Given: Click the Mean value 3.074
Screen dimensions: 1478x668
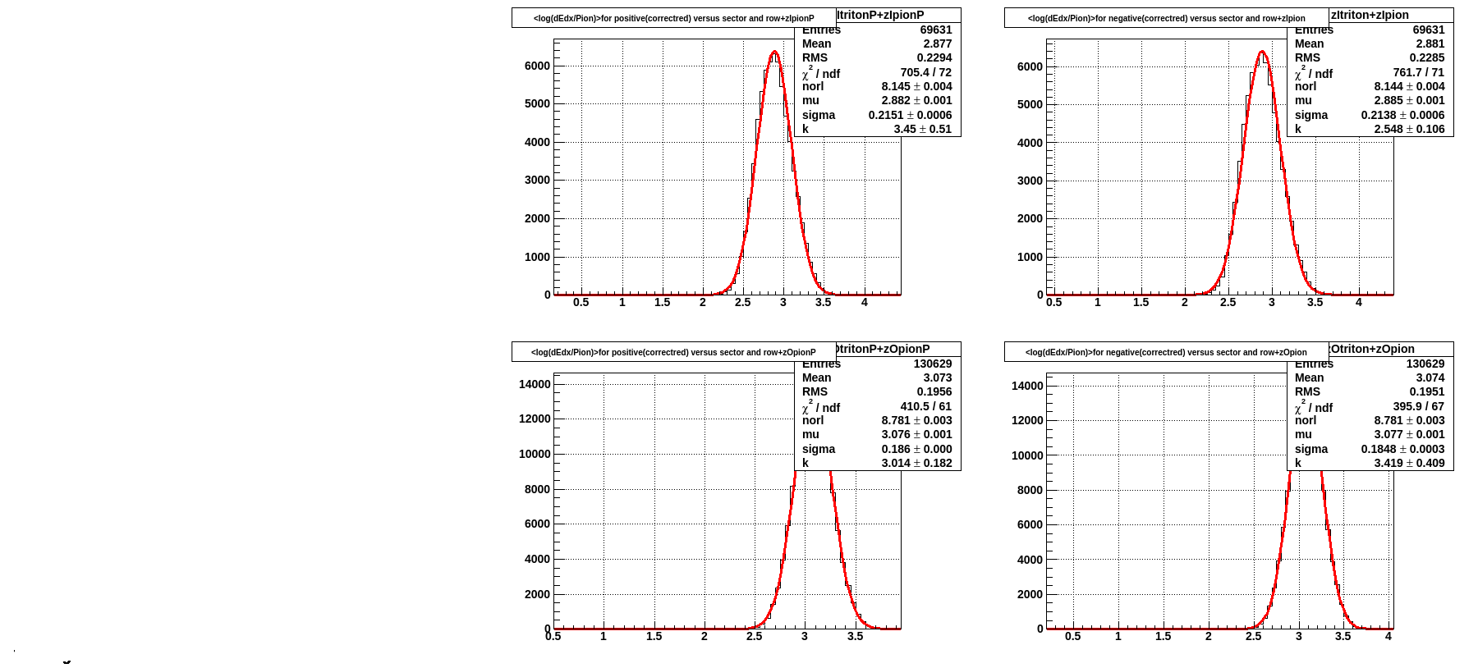Looking at the screenshot, I should tap(1430, 377).
